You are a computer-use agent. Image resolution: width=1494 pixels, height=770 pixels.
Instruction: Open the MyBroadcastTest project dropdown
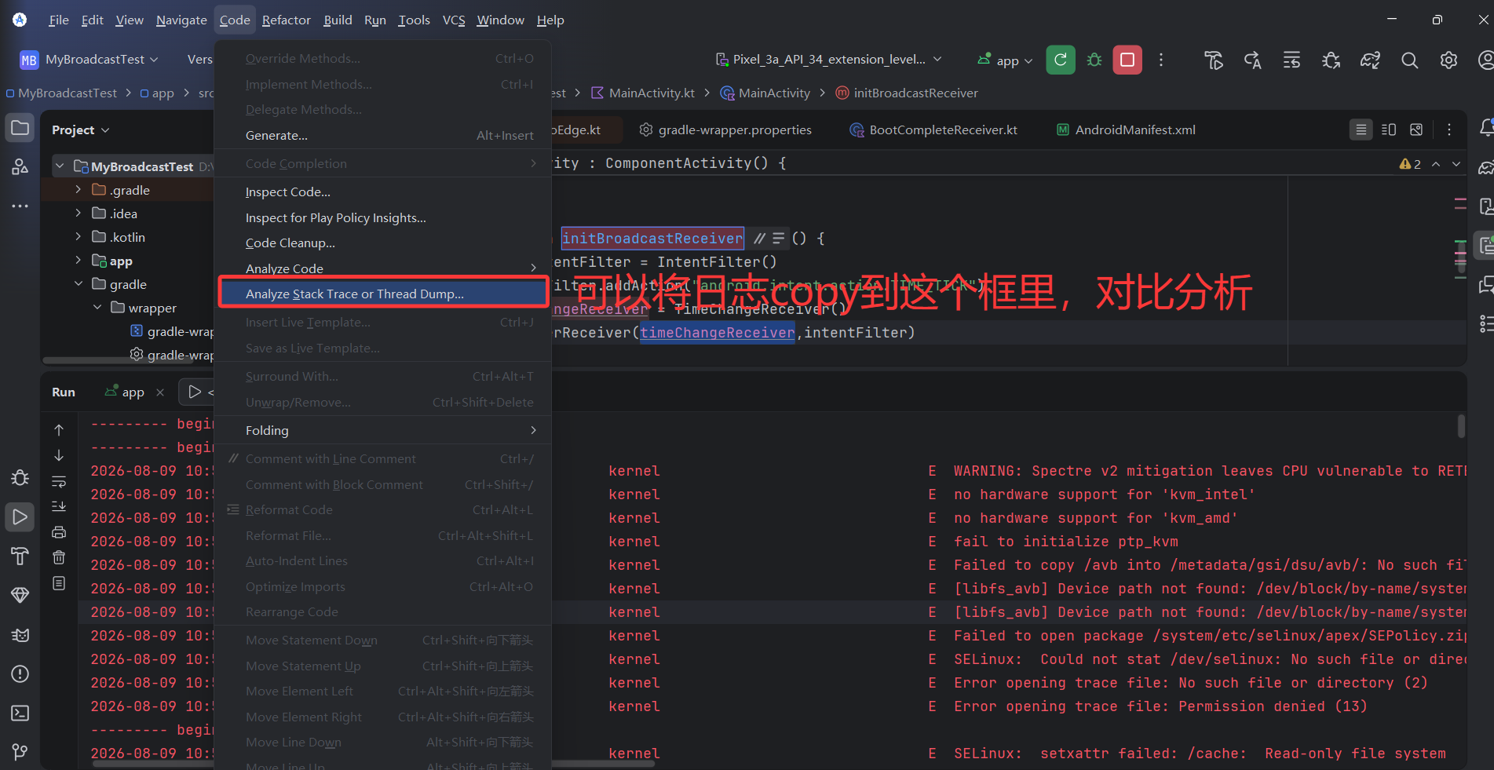[89, 60]
